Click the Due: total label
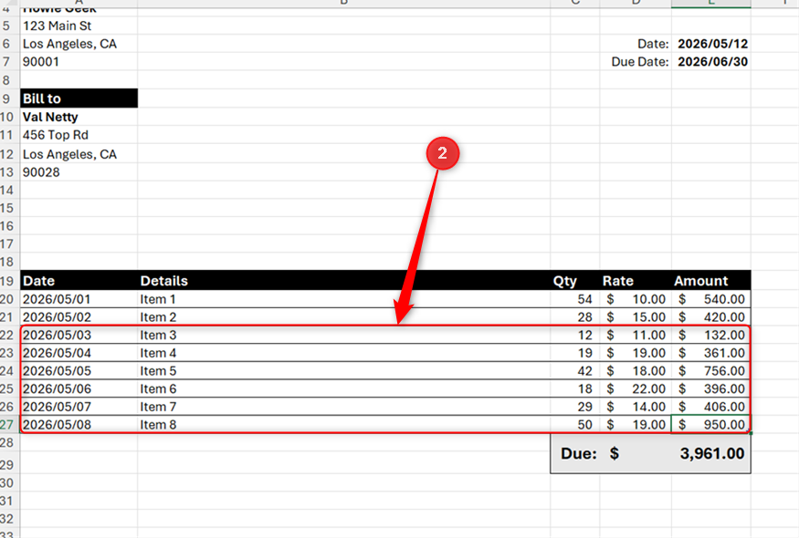799x538 pixels. tap(579, 453)
